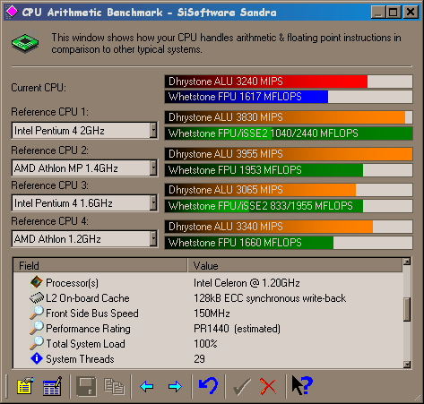Click the Total System Load field label

[85, 344]
